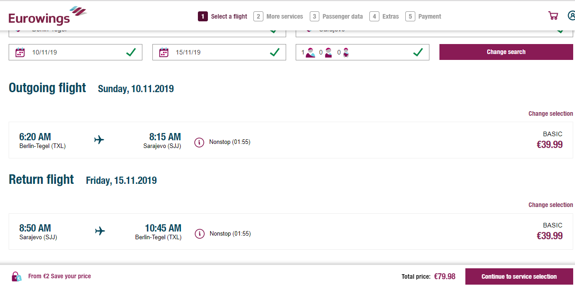
Task: Click the 8:50 AM Sarajevo departure
Action: [38, 232]
